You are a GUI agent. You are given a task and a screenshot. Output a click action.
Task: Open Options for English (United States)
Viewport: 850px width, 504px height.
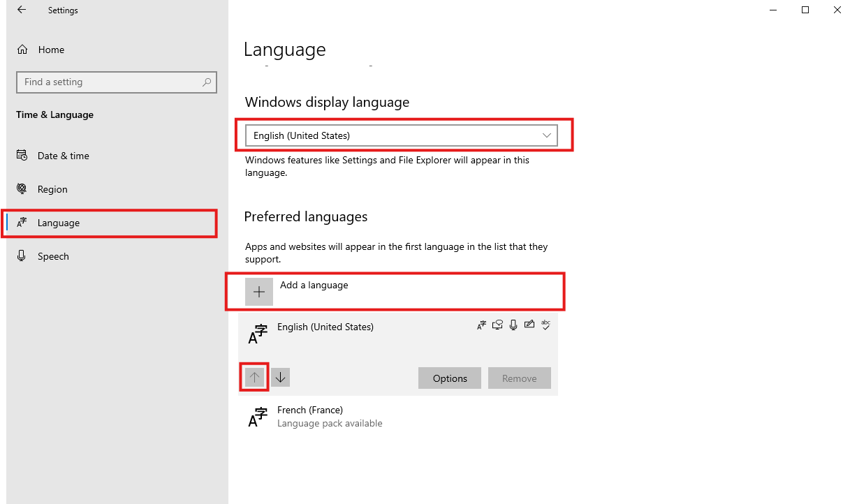pos(449,378)
